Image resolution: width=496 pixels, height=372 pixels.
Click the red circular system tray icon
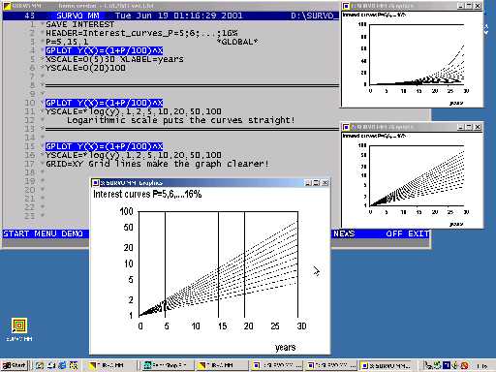[x=464, y=365]
